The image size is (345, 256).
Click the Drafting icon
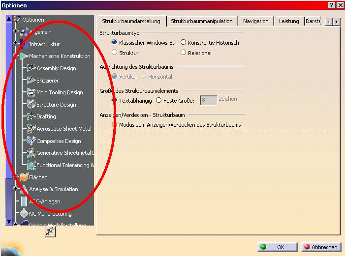pyautogui.click(x=31, y=116)
